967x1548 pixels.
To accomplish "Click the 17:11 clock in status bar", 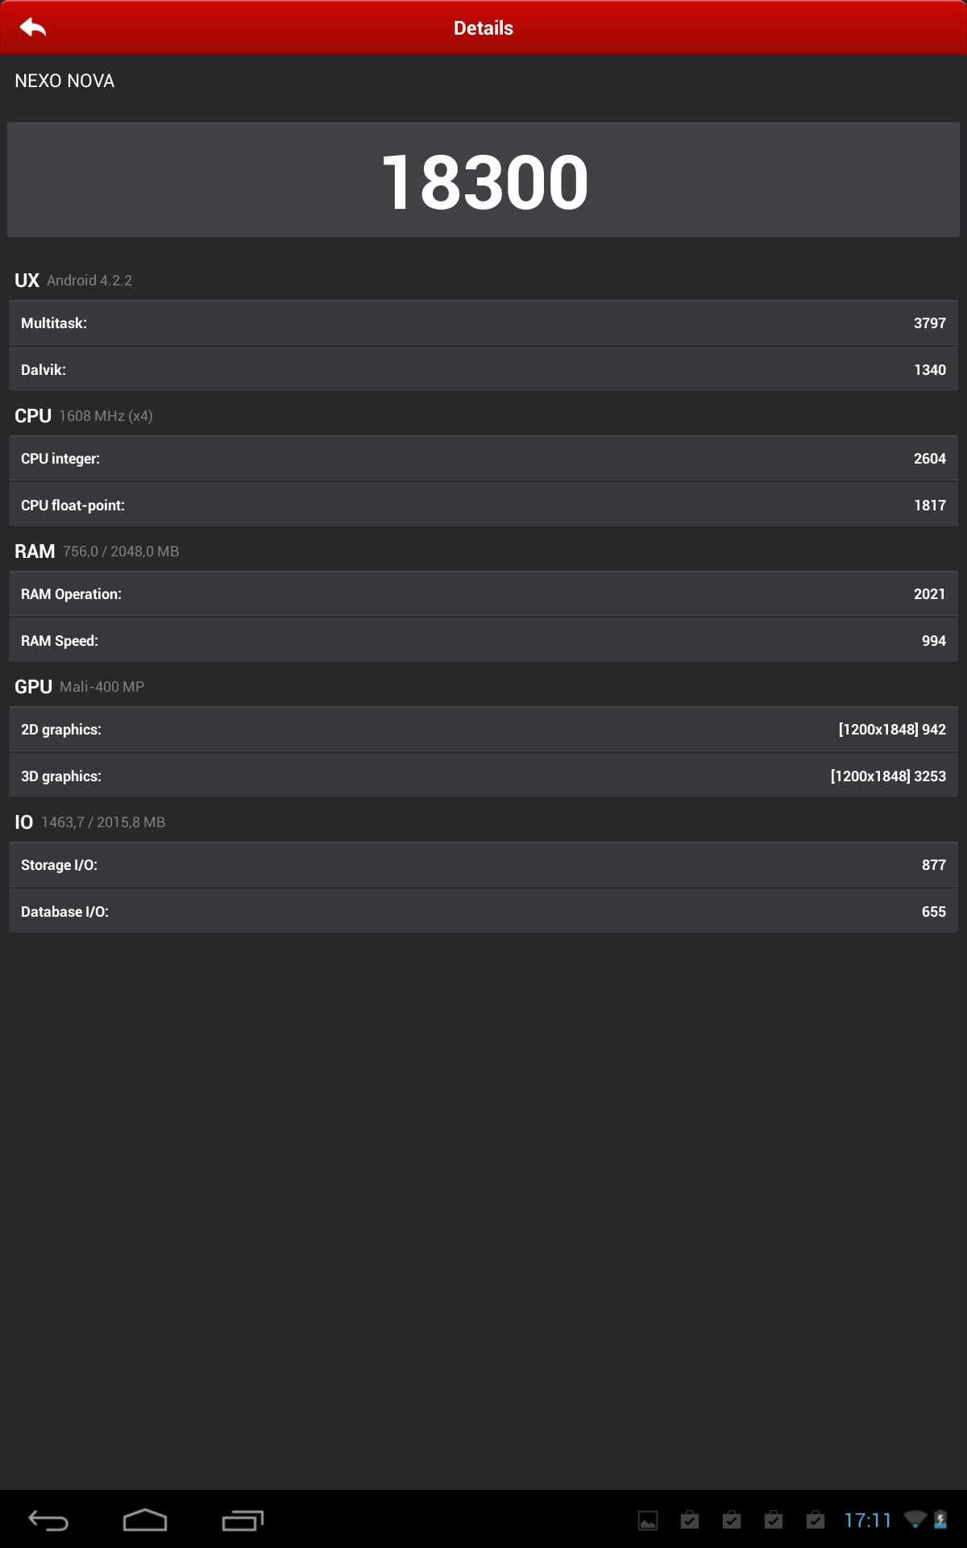I will [x=867, y=1520].
